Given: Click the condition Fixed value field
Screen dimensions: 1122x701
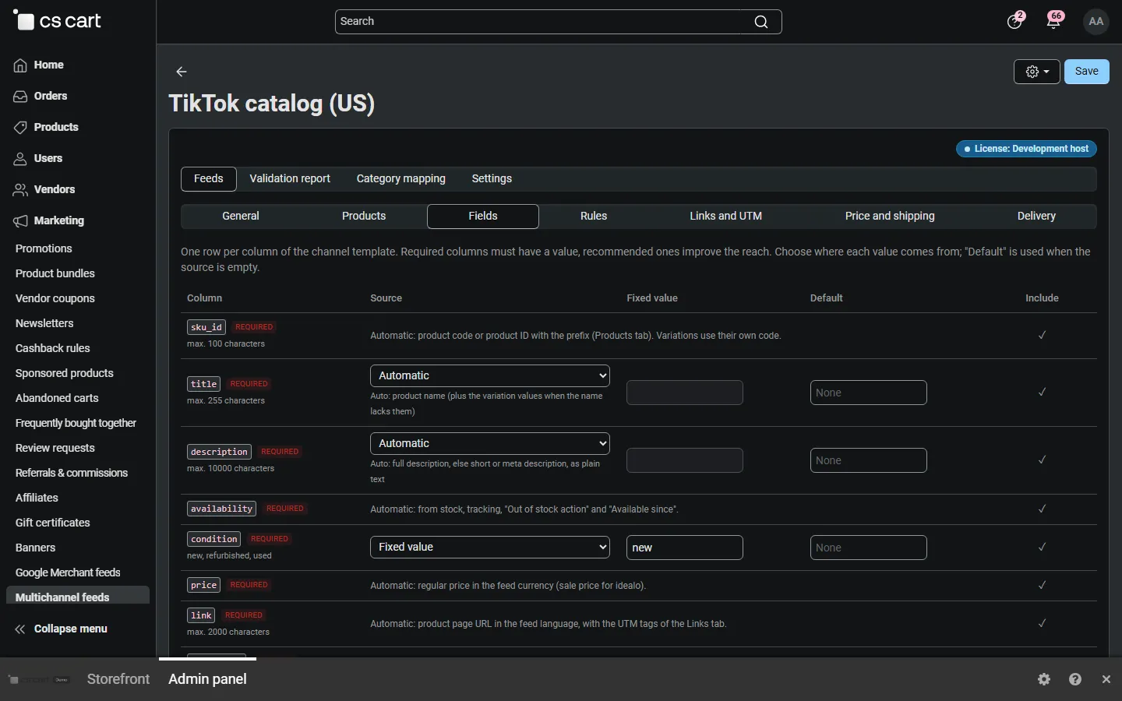Looking at the screenshot, I should pyautogui.click(x=685, y=548).
